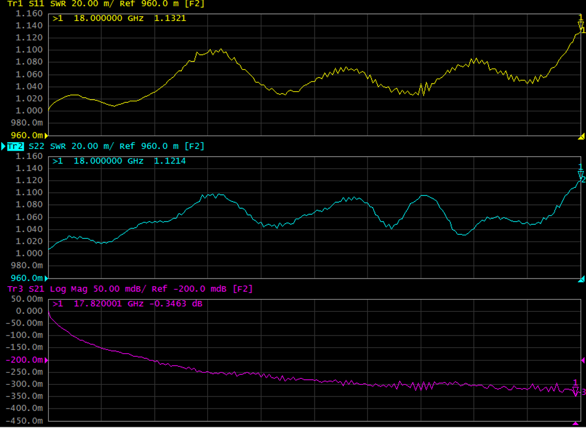Image resolution: width=586 pixels, height=428 pixels.
Task: Click the magenta reference arrow on the right edge
Action: [582, 360]
